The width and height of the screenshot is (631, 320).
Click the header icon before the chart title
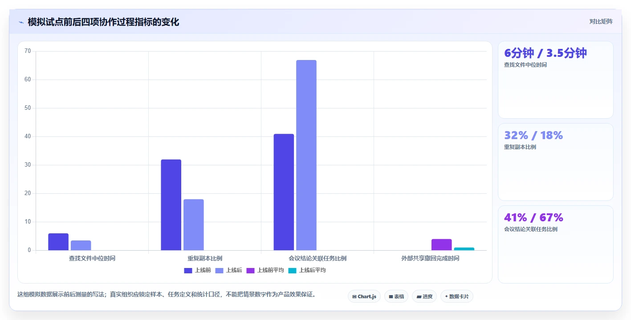point(21,22)
